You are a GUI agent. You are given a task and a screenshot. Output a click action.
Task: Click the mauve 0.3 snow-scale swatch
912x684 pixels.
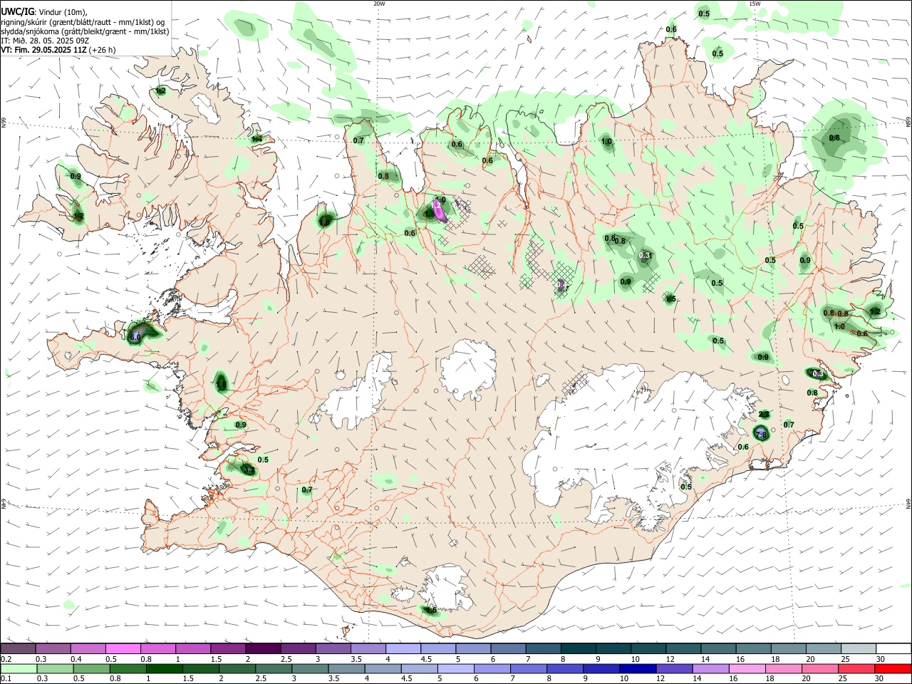coord(53,648)
